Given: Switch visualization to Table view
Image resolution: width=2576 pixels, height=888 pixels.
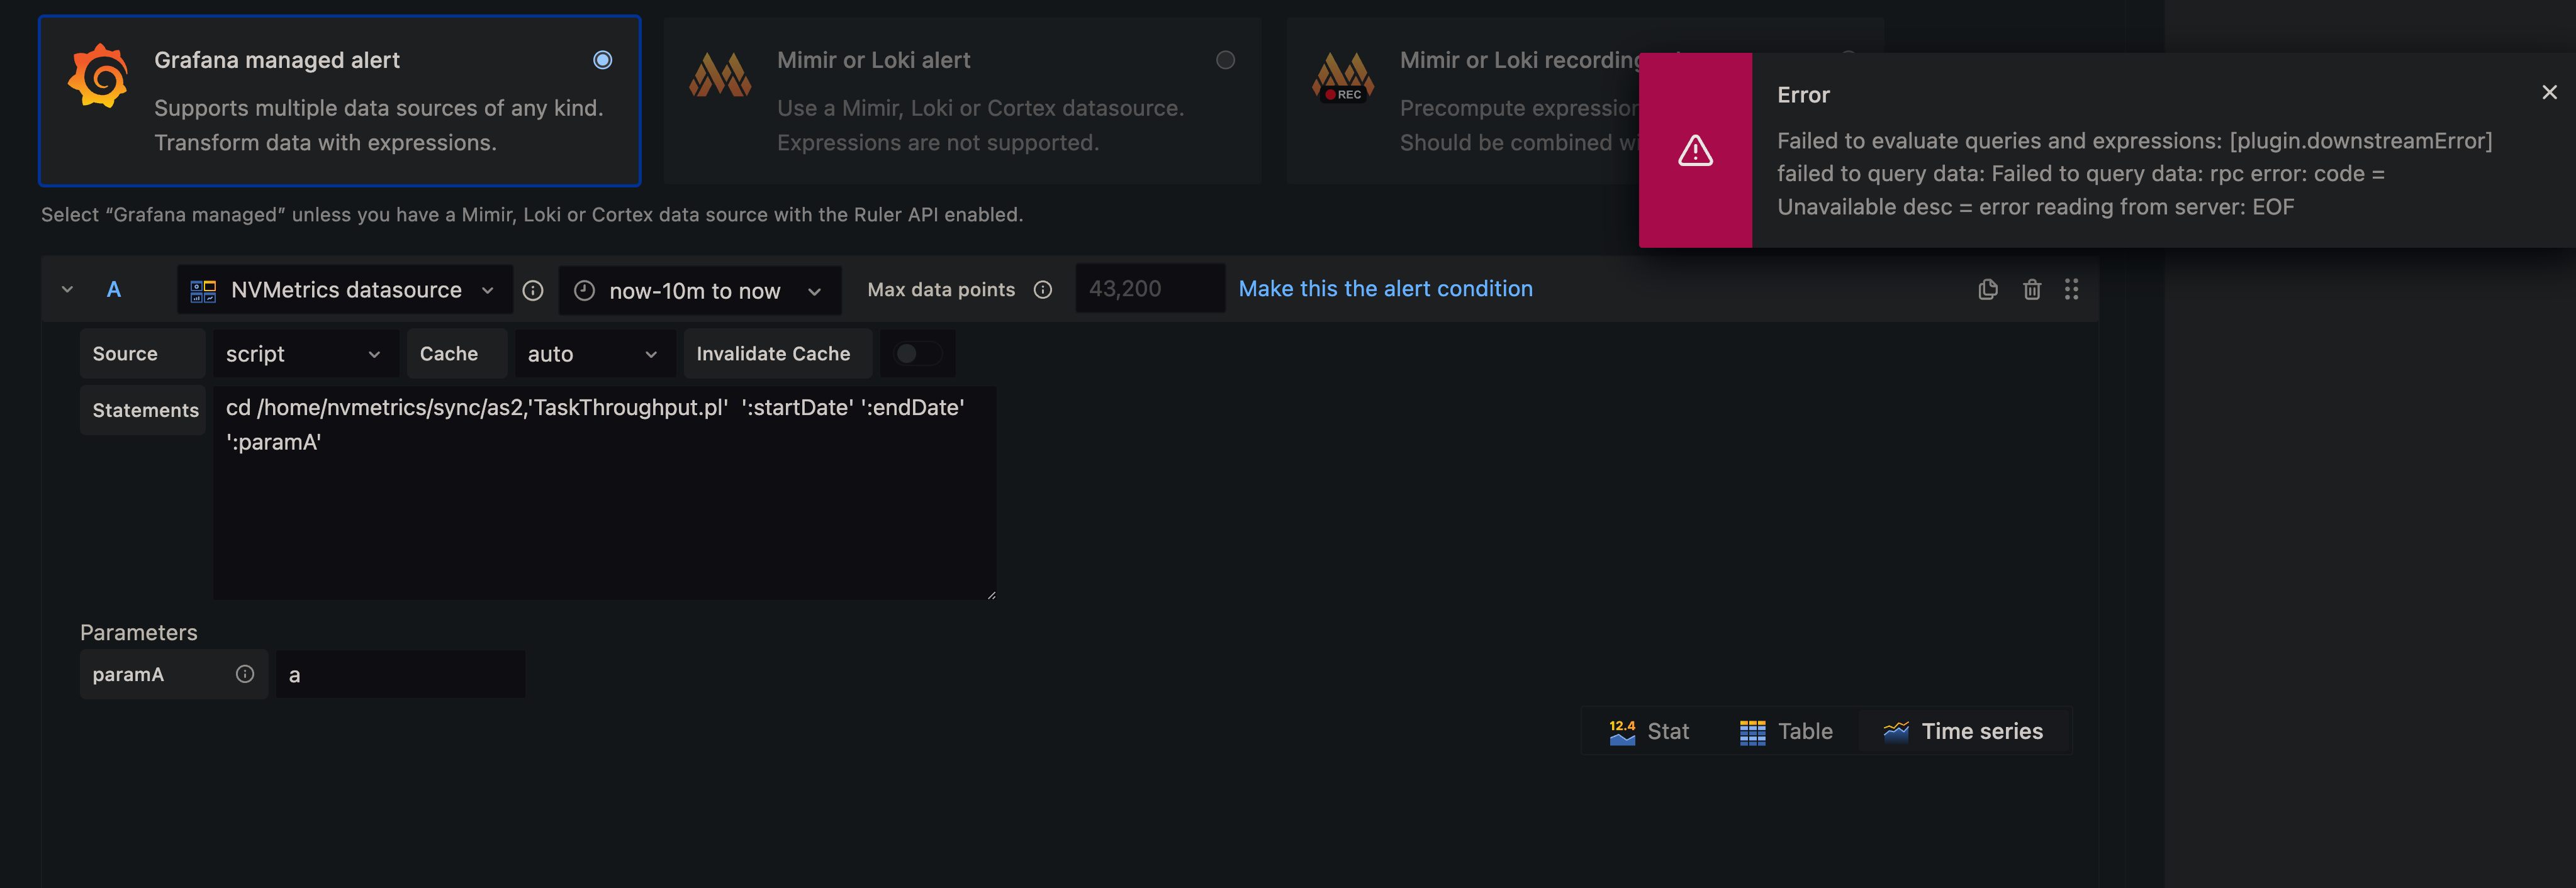Looking at the screenshot, I should click(1786, 731).
